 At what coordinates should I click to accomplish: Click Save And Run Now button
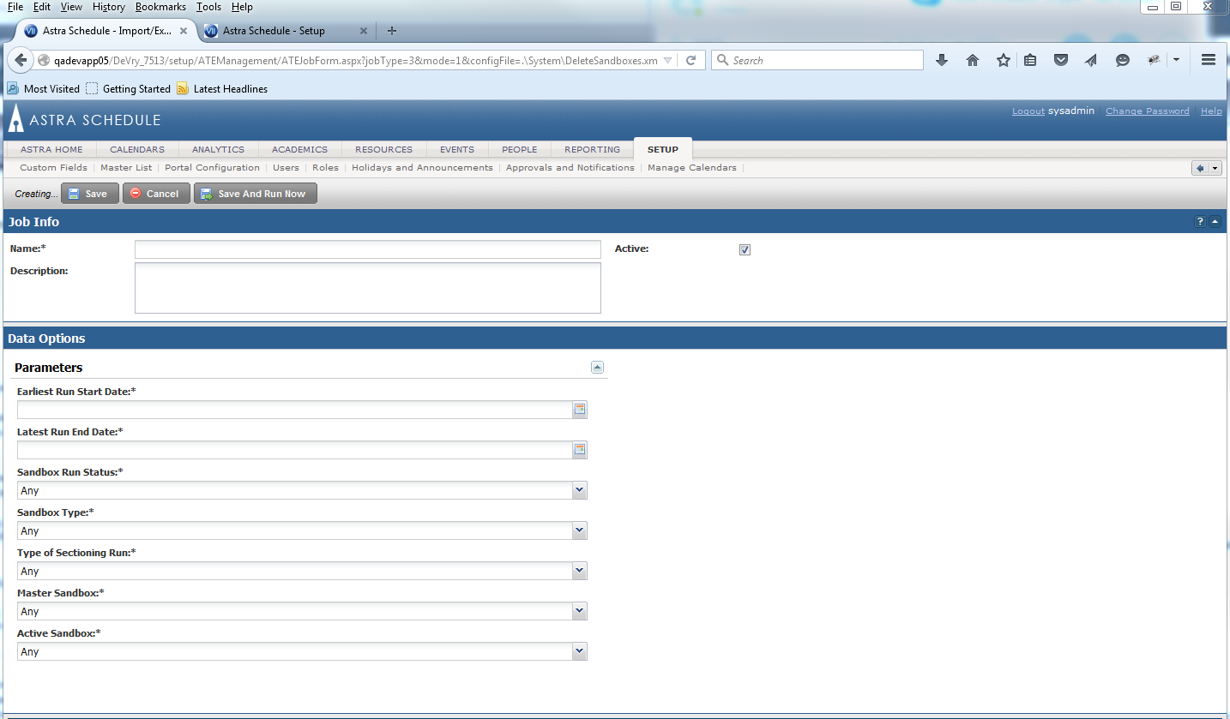256,194
